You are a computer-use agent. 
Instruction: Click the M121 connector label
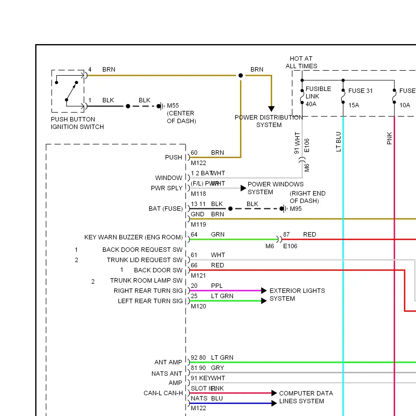(x=198, y=276)
